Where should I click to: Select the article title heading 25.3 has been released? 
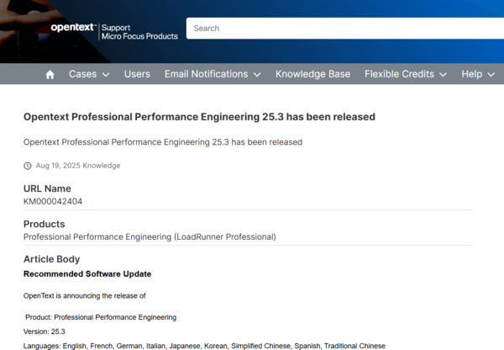pyautogui.click(x=199, y=117)
